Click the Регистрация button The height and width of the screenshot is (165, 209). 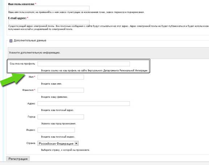18,159
